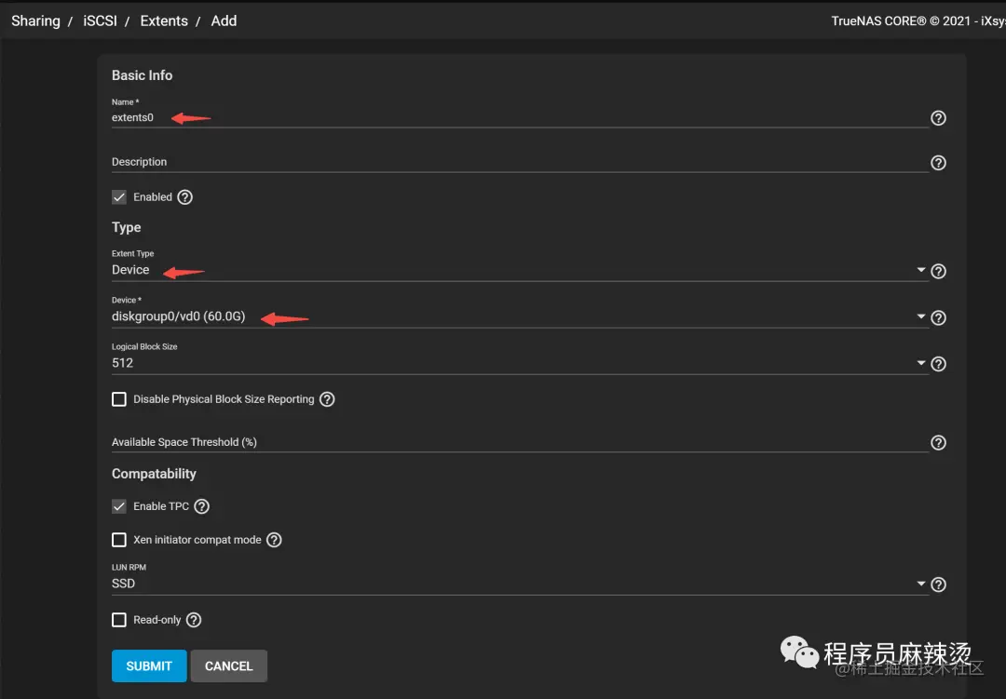The height and width of the screenshot is (699, 1006).
Task: Open help for the Device dropdown
Action: pos(938,317)
